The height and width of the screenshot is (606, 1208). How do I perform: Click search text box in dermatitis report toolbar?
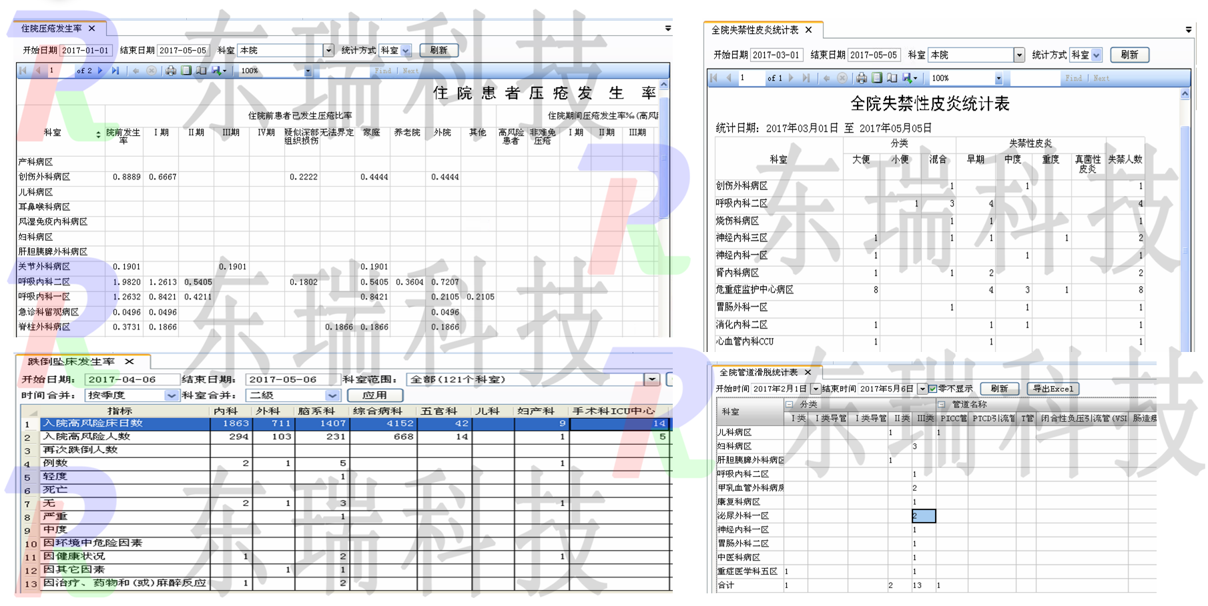pyautogui.click(x=1035, y=78)
